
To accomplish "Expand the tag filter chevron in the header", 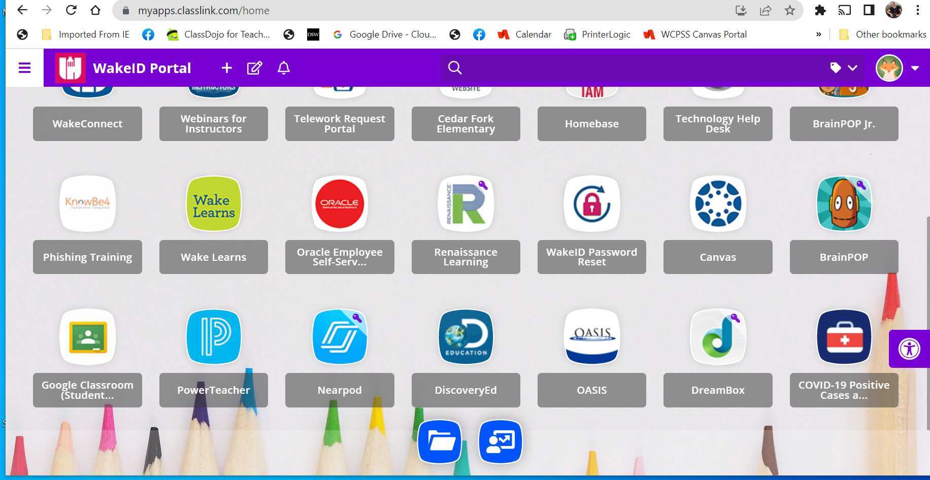I will [x=852, y=67].
